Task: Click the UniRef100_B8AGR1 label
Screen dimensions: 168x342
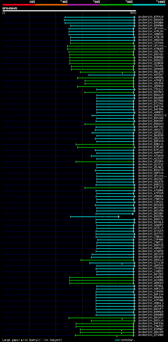Action: [151, 297]
